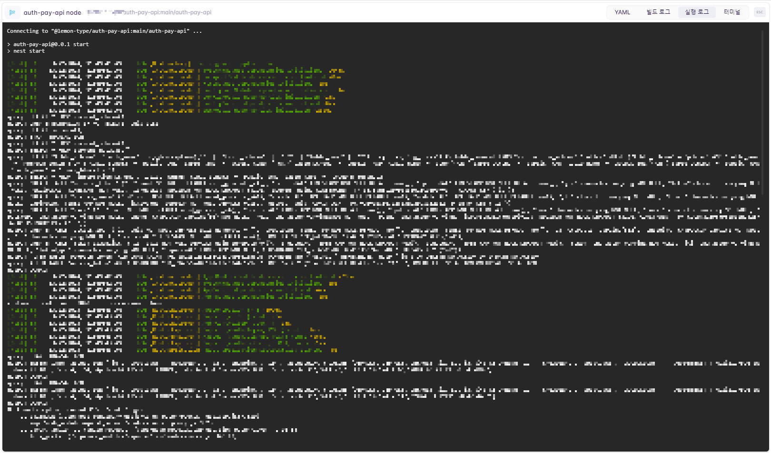The height and width of the screenshot is (453, 771).
Task: Click the 'auth-pay-api@0.0.1 start' line
Action: coord(48,44)
